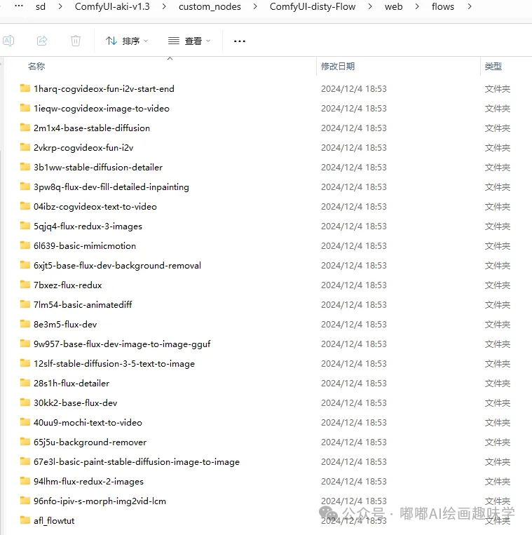This screenshot has width=532, height=535.
Task: Select folder icon of 2vkrp-cogvideox-fun-i2v
Action: [x=25, y=147]
